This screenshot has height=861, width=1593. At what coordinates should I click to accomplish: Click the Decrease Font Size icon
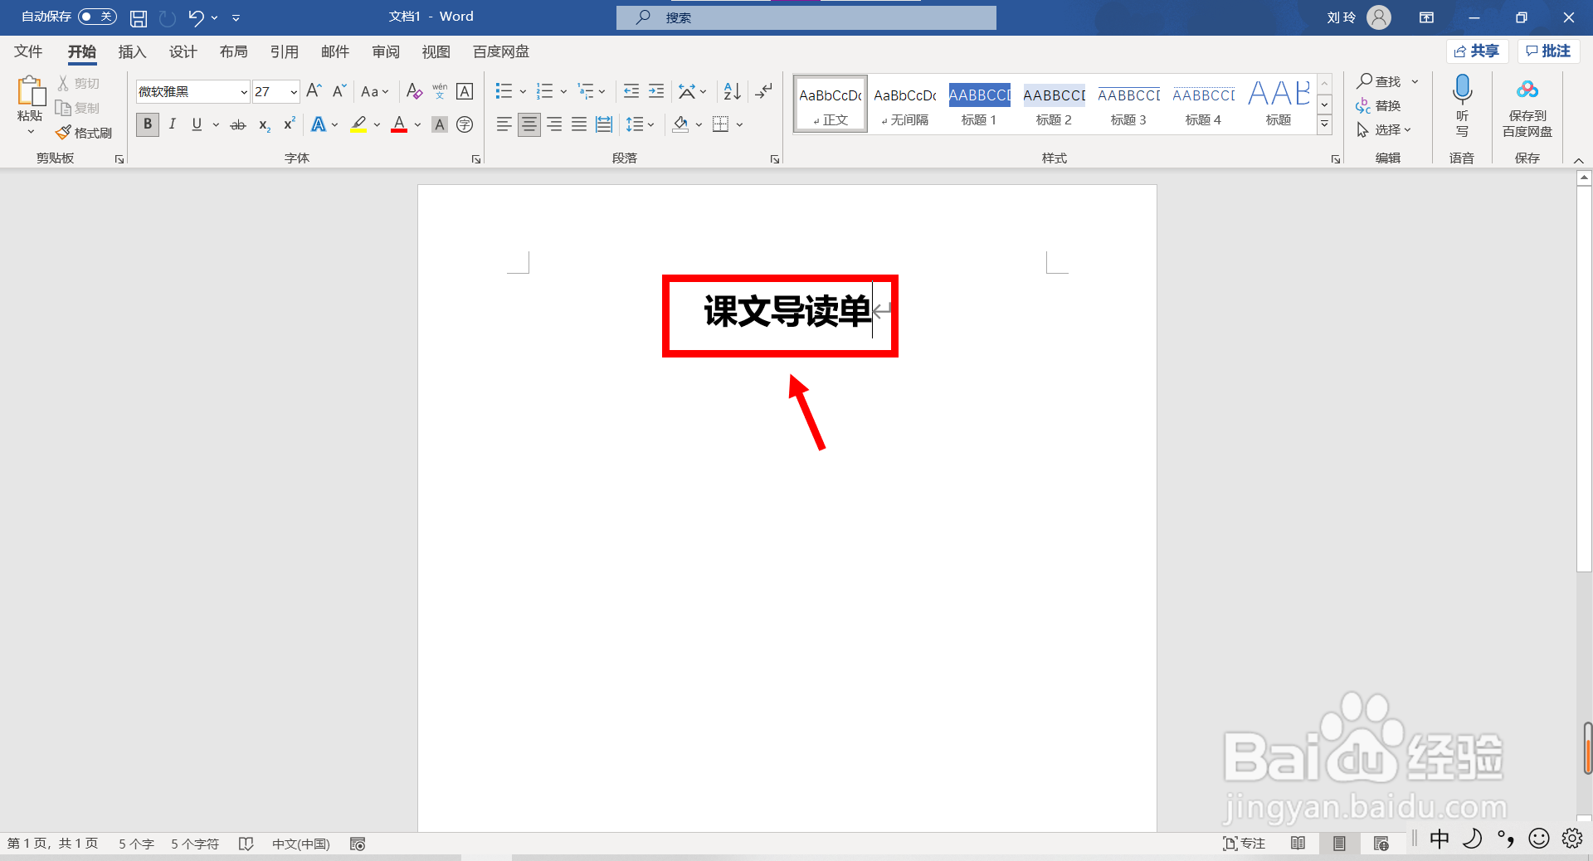(339, 91)
